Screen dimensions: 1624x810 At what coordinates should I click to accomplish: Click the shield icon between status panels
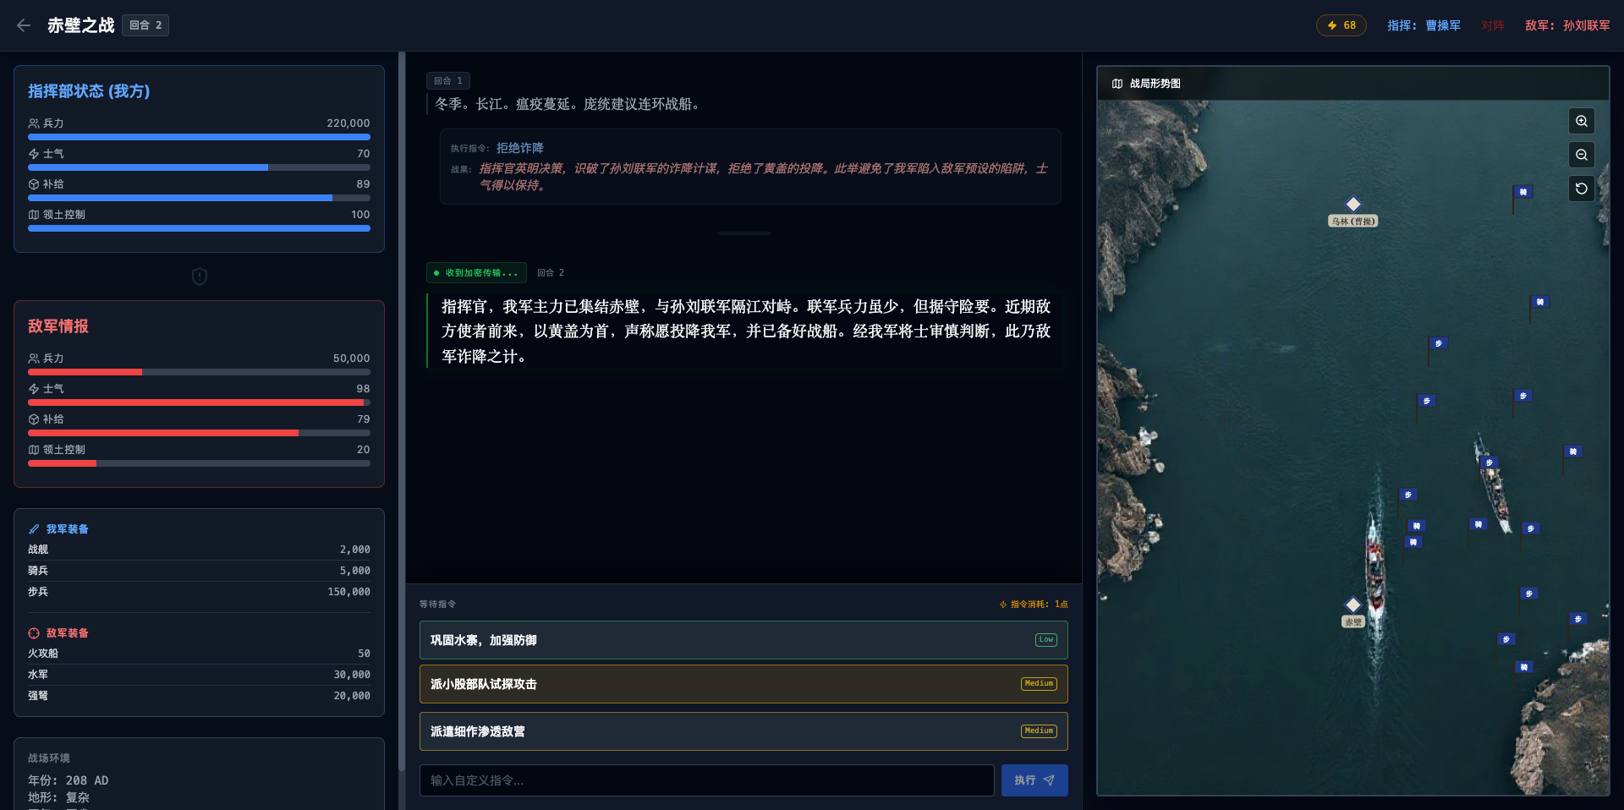[x=200, y=276]
